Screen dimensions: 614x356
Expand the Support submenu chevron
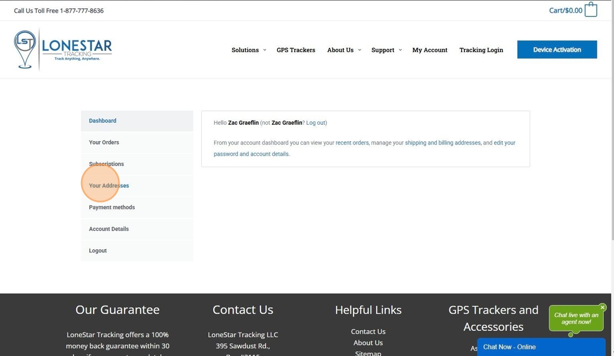[400, 50]
